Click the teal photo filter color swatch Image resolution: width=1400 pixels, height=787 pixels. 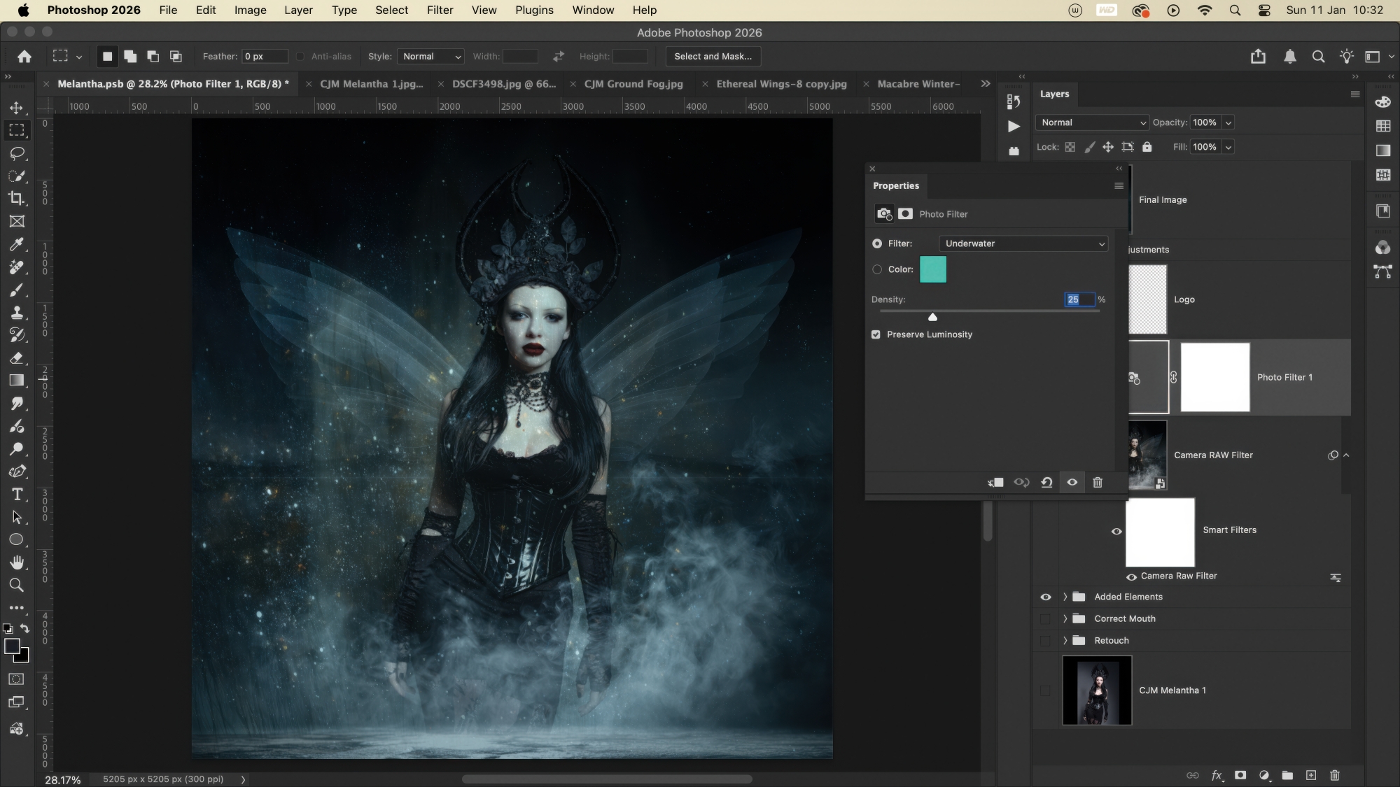coord(932,269)
